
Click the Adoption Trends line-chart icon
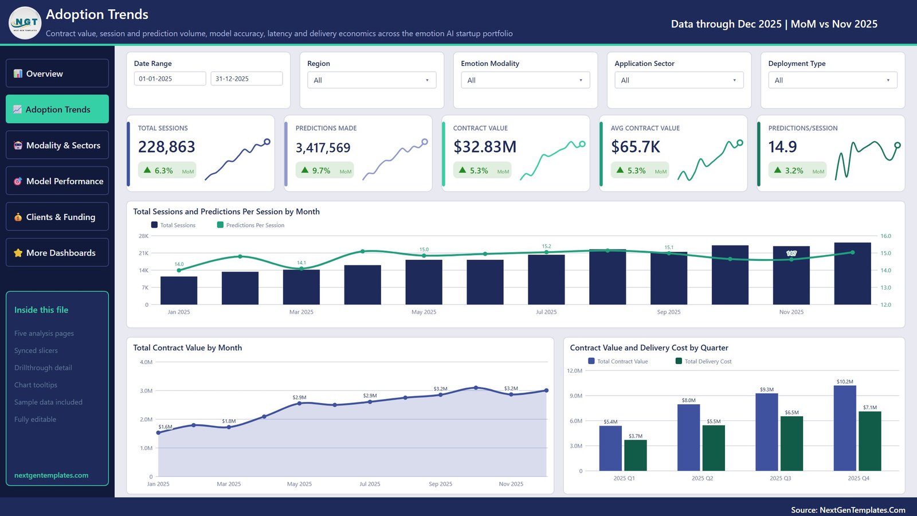click(18, 109)
